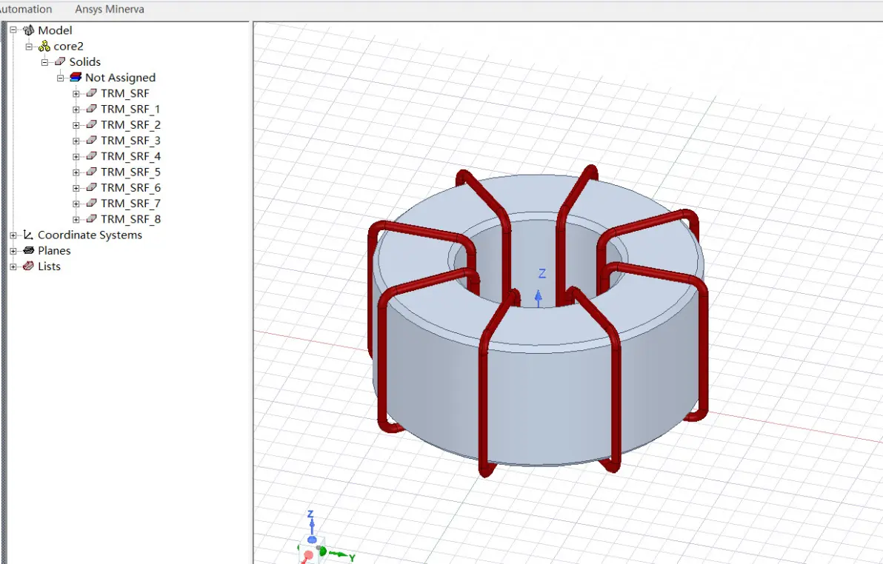Collapse the Solids tree node
The image size is (883, 564).
pyautogui.click(x=44, y=62)
